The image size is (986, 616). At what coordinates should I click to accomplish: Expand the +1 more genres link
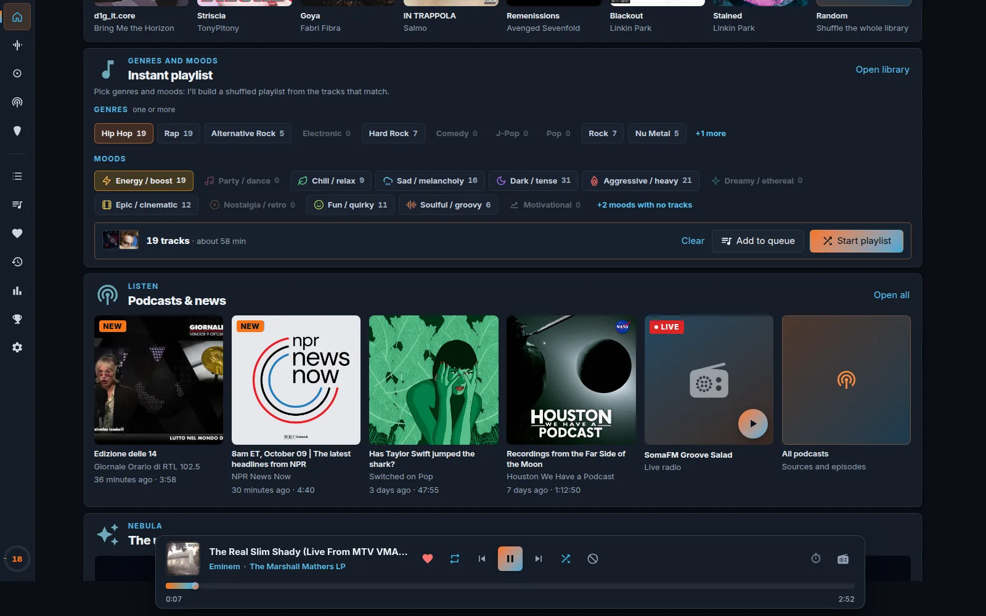pyautogui.click(x=711, y=133)
